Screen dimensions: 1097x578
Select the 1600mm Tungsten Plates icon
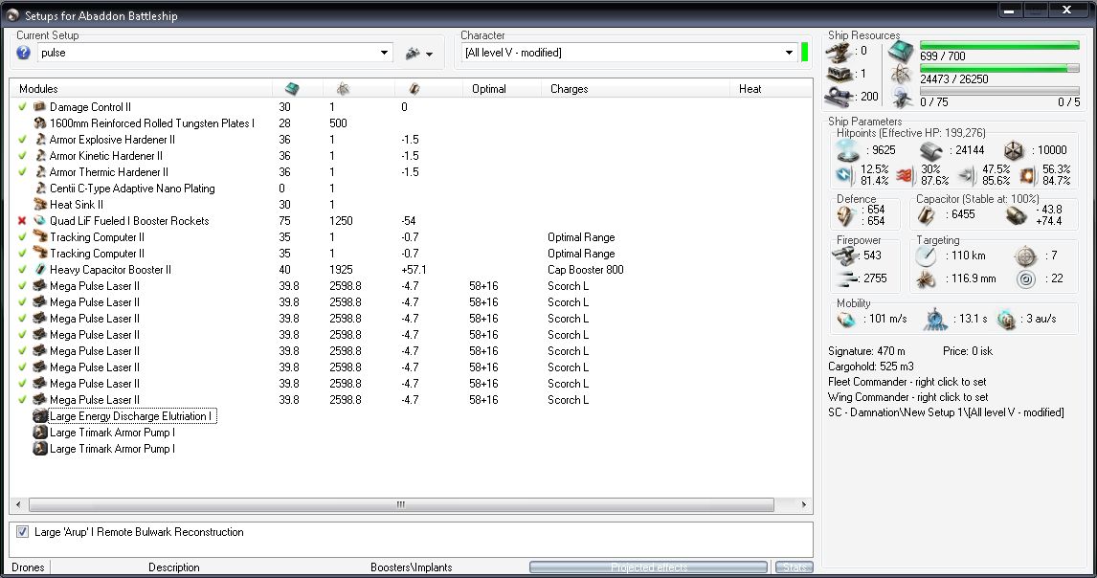(x=40, y=123)
